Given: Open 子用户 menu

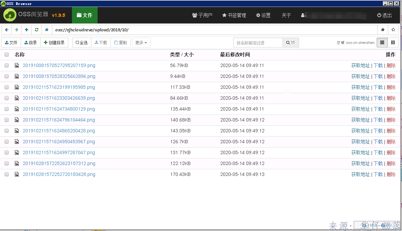Looking at the screenshot, I should click(202, 15).
